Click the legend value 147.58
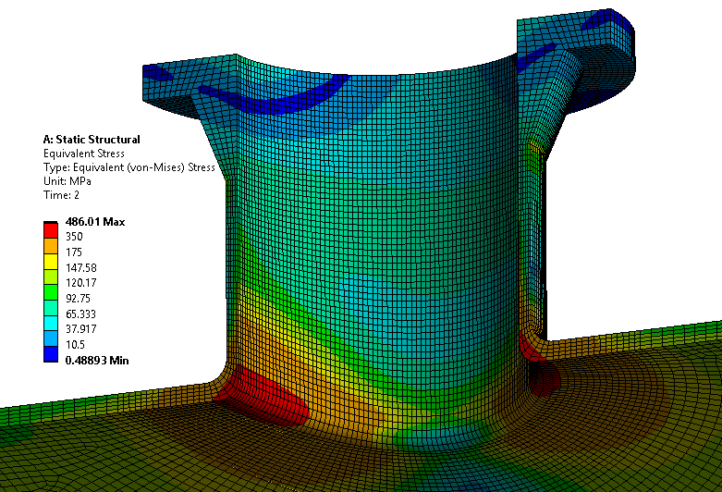This screenshot has height=492, width=722. click(x=81, y=267)
